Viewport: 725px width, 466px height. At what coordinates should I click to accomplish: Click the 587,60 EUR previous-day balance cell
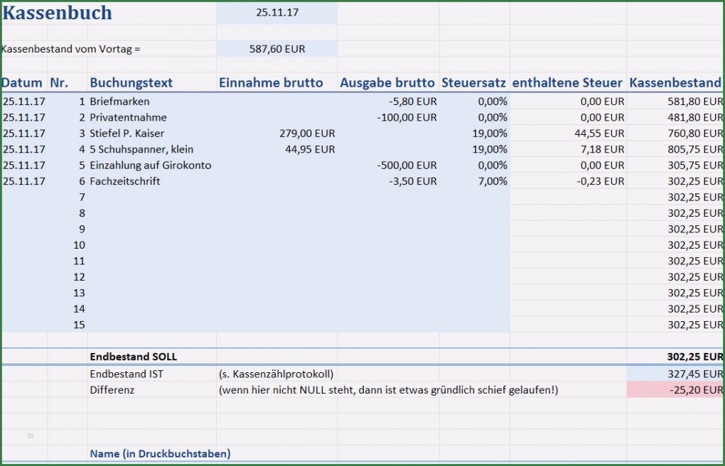pyautogui.click(x=277, y=49)
